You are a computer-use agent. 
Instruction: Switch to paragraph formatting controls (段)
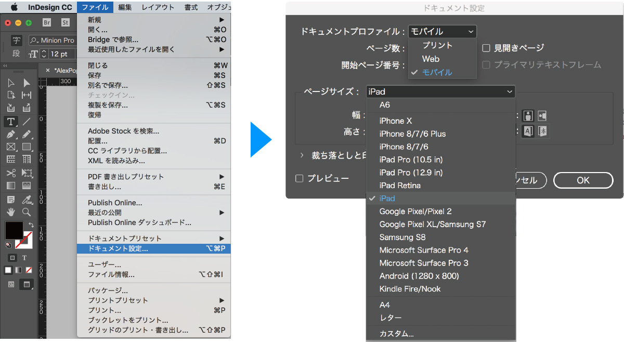point(16,54)
